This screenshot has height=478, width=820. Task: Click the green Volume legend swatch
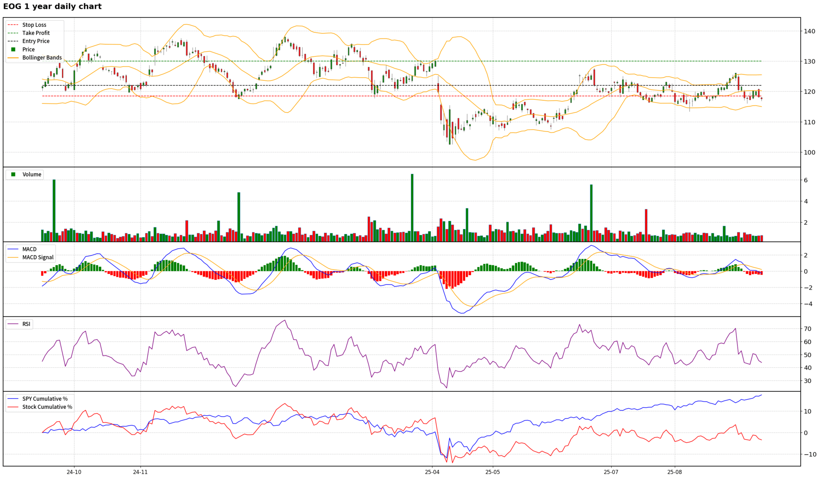coord(13,174)
